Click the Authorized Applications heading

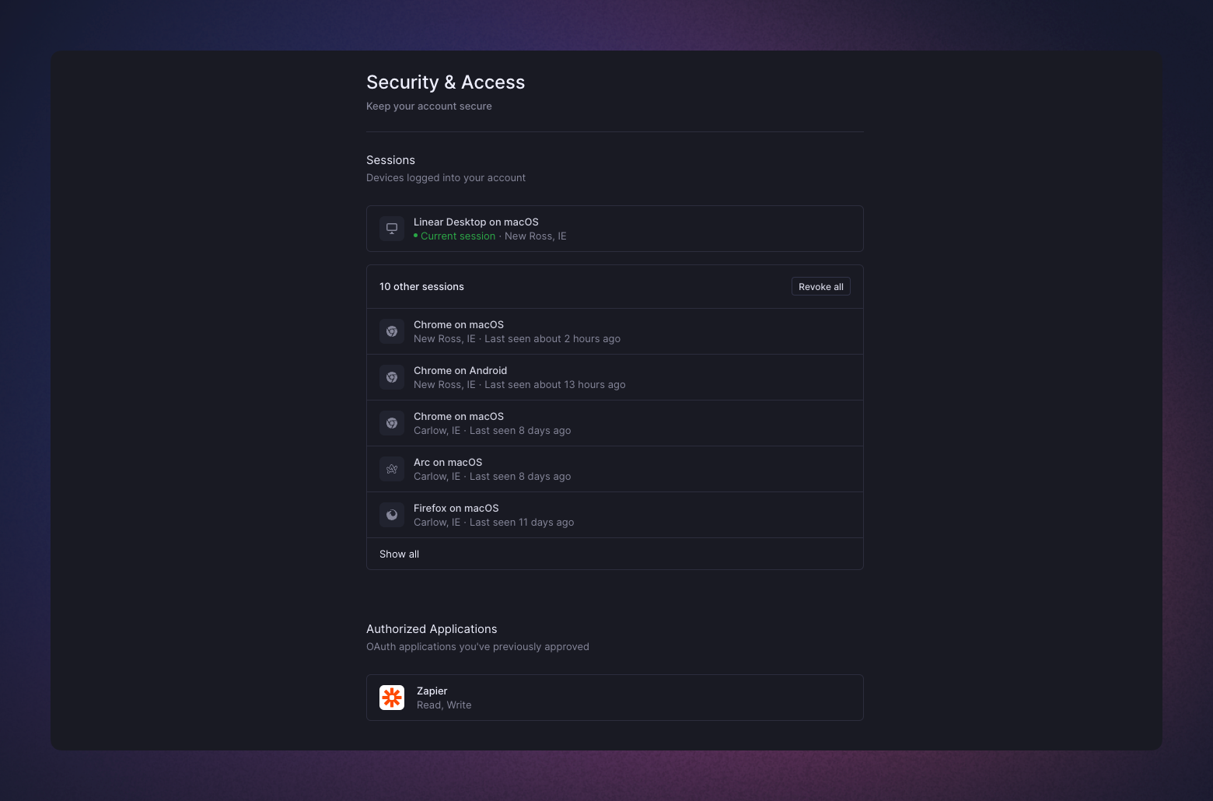click(432, 628)
